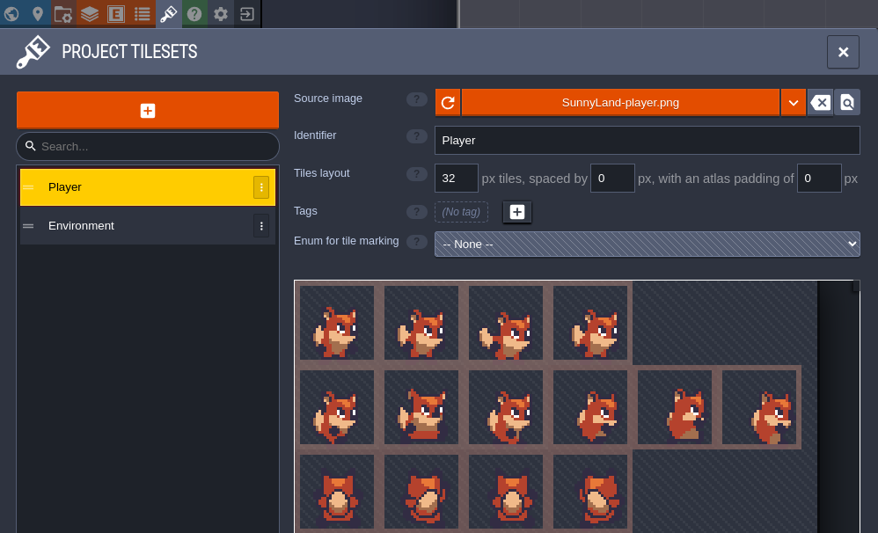Preview the source image with magnifier
878x533 pixels.
(x=846, y=102)
